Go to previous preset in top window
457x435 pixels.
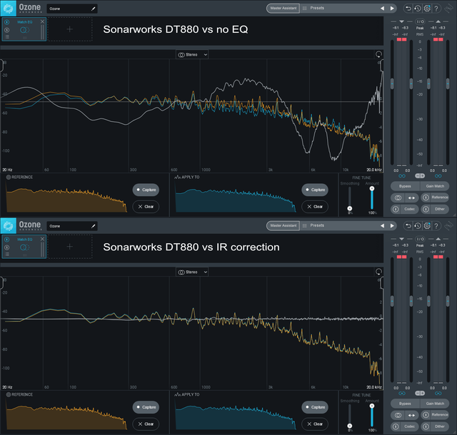click(x=383, y=9)
